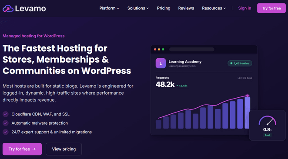Click the speedometer gauge icon
The height and width of the screenshot is (159, 288).
pyautogui.click(x=267, y=120)
